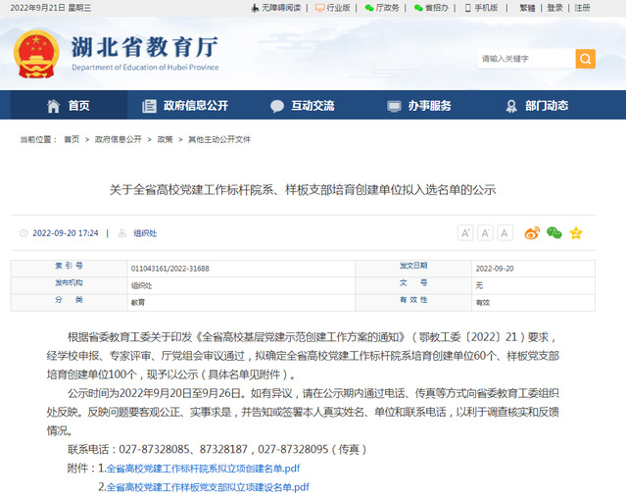Switch to 手机版 mobile version
This screenshot has height=497, width=626.
point(481,8)
